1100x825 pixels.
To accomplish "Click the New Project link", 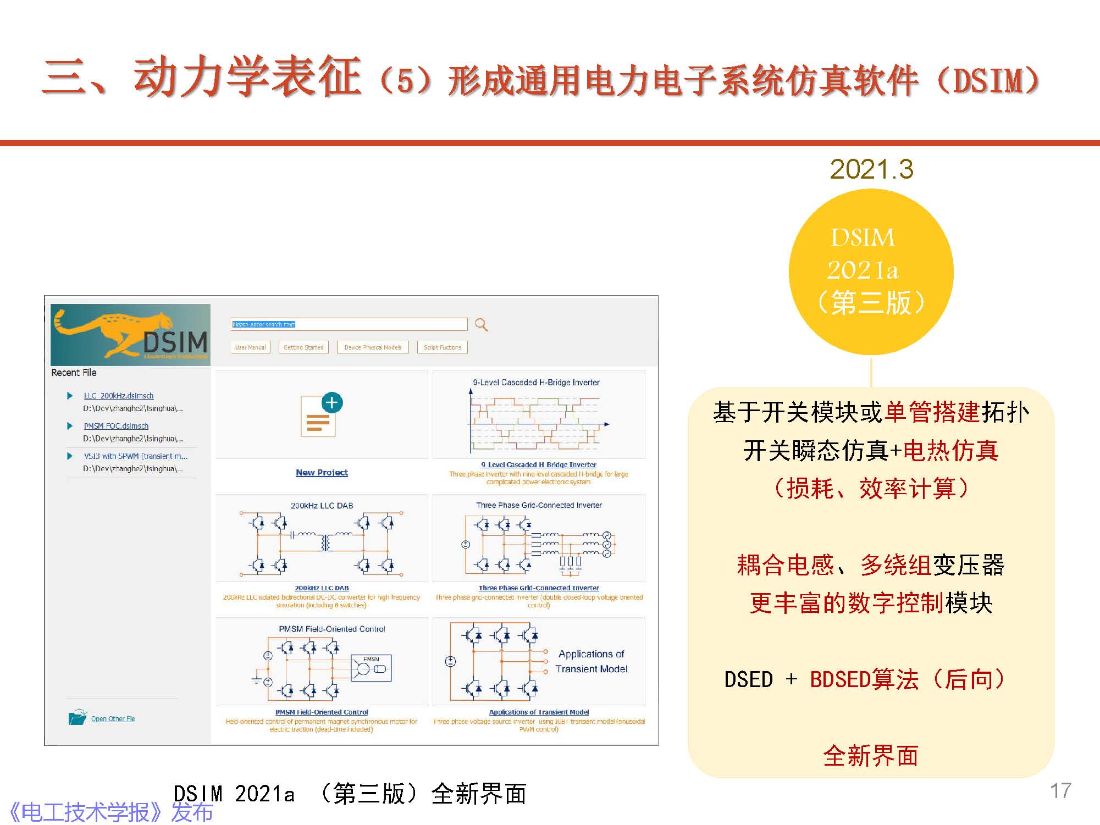I will pos(322,473).
